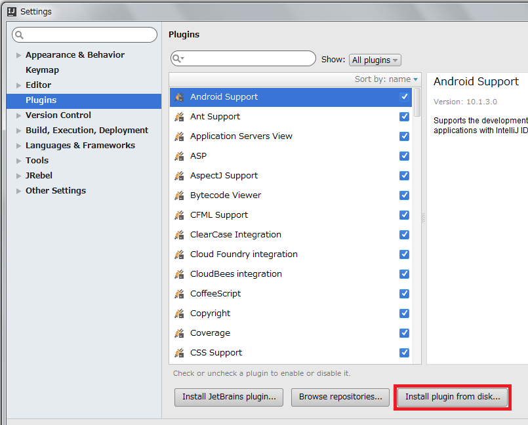Select the CoffeeScript plugin row
Image resolution: width=528 pixels, height=425 pixels.
point(291,294)
